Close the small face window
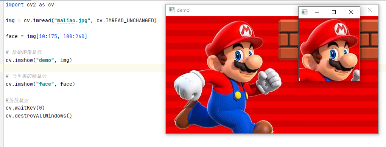Image resolution: width=386 pixels, height=147 pixels. click(x=351, y=12)
